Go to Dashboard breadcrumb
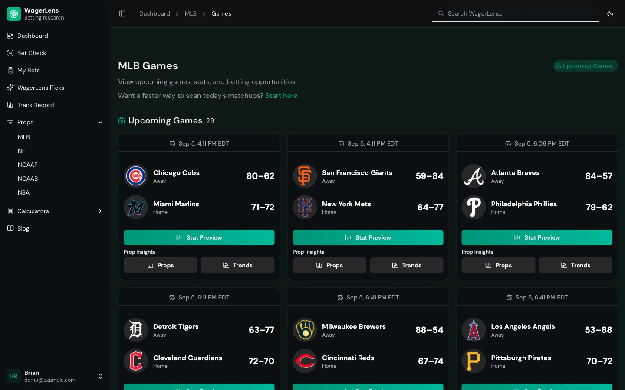 coord(155,14)
